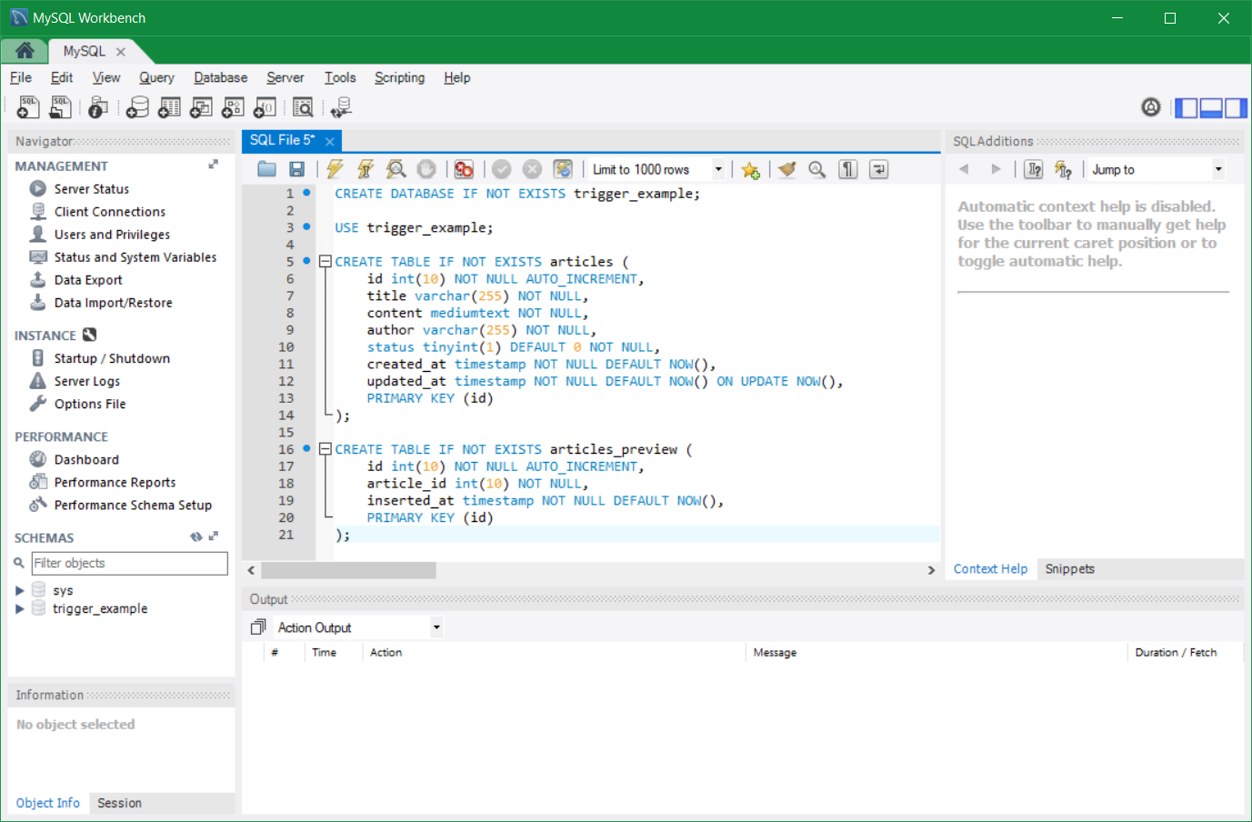Expand the sys schema node
1252x822 pixels.
tap(19, 590)
